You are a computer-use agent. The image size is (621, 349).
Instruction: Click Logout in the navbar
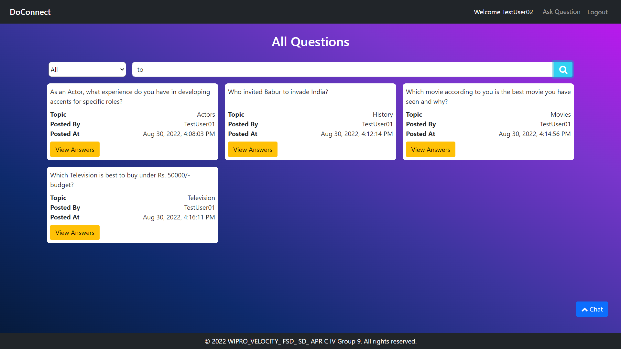click(597, 12)
